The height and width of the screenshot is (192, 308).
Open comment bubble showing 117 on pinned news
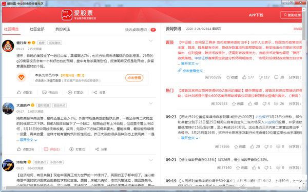click(x=260, y=77)
